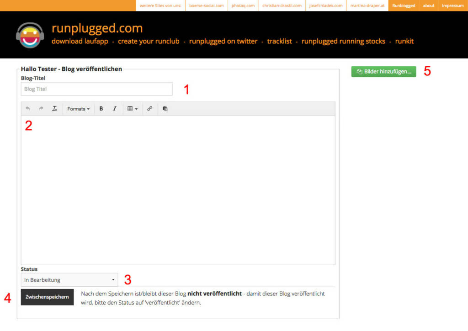
Task: Open the Impressum top menu item
Action: [x=453, y=5]
